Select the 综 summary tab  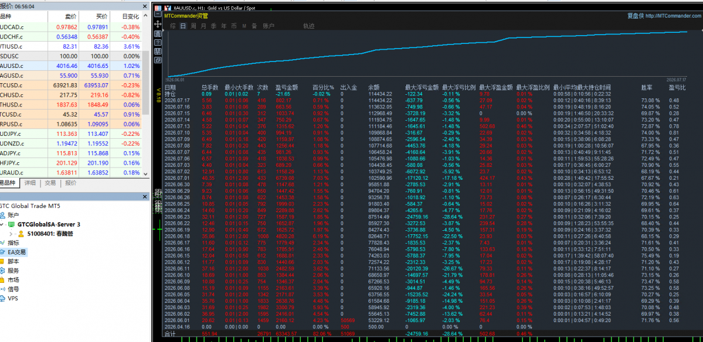[x=172, y=26]
